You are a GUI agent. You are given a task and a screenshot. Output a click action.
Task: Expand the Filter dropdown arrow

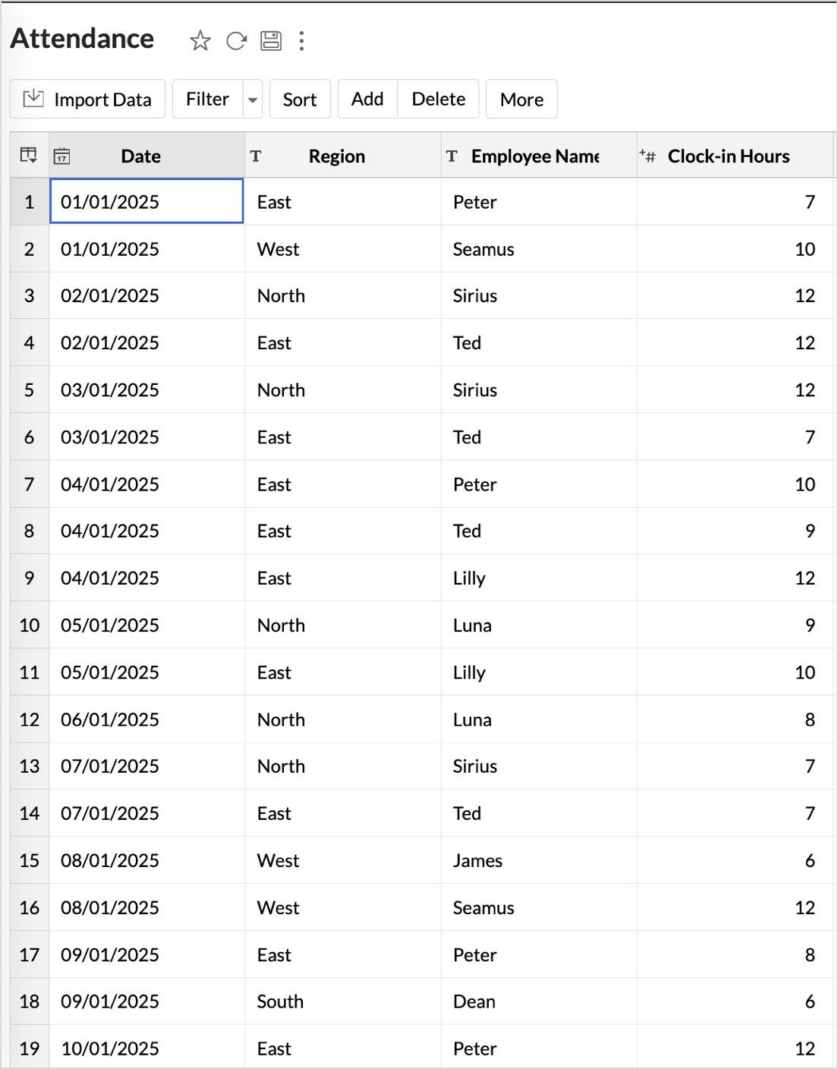[x=253, y=99]
